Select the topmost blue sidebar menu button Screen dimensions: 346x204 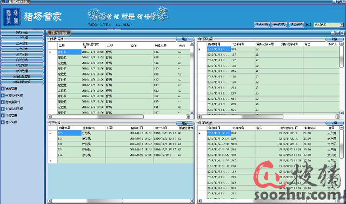22,32
